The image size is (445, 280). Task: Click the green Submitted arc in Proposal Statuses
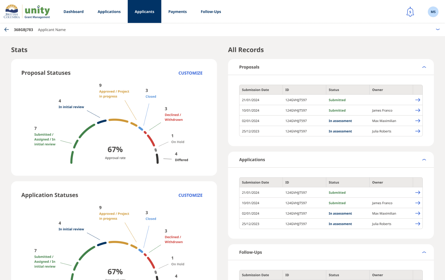(86, 131)
